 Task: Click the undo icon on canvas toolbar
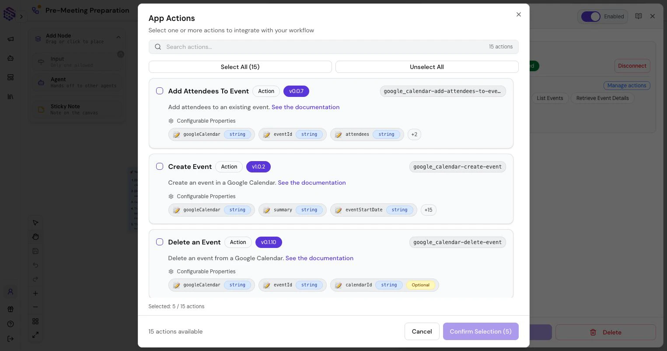35,265
